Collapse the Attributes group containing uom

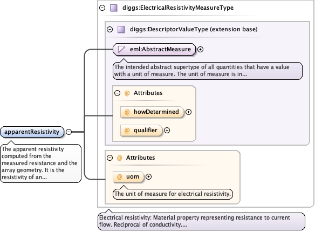109,158
